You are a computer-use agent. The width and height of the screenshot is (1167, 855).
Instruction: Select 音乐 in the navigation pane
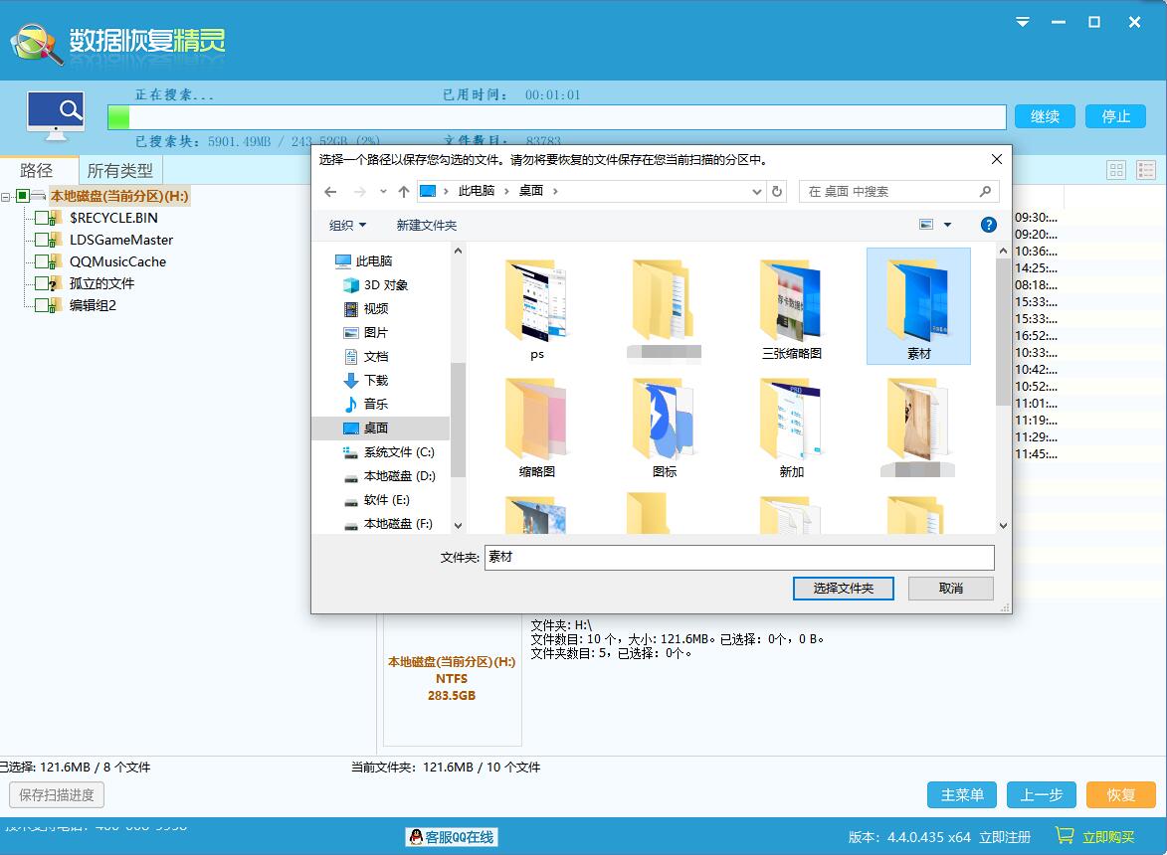[366, 404]
